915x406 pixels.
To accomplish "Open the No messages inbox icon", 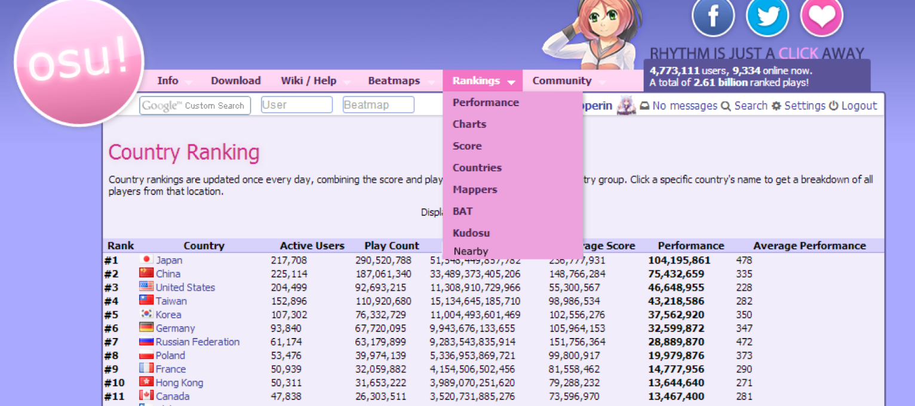I will 644,106.
